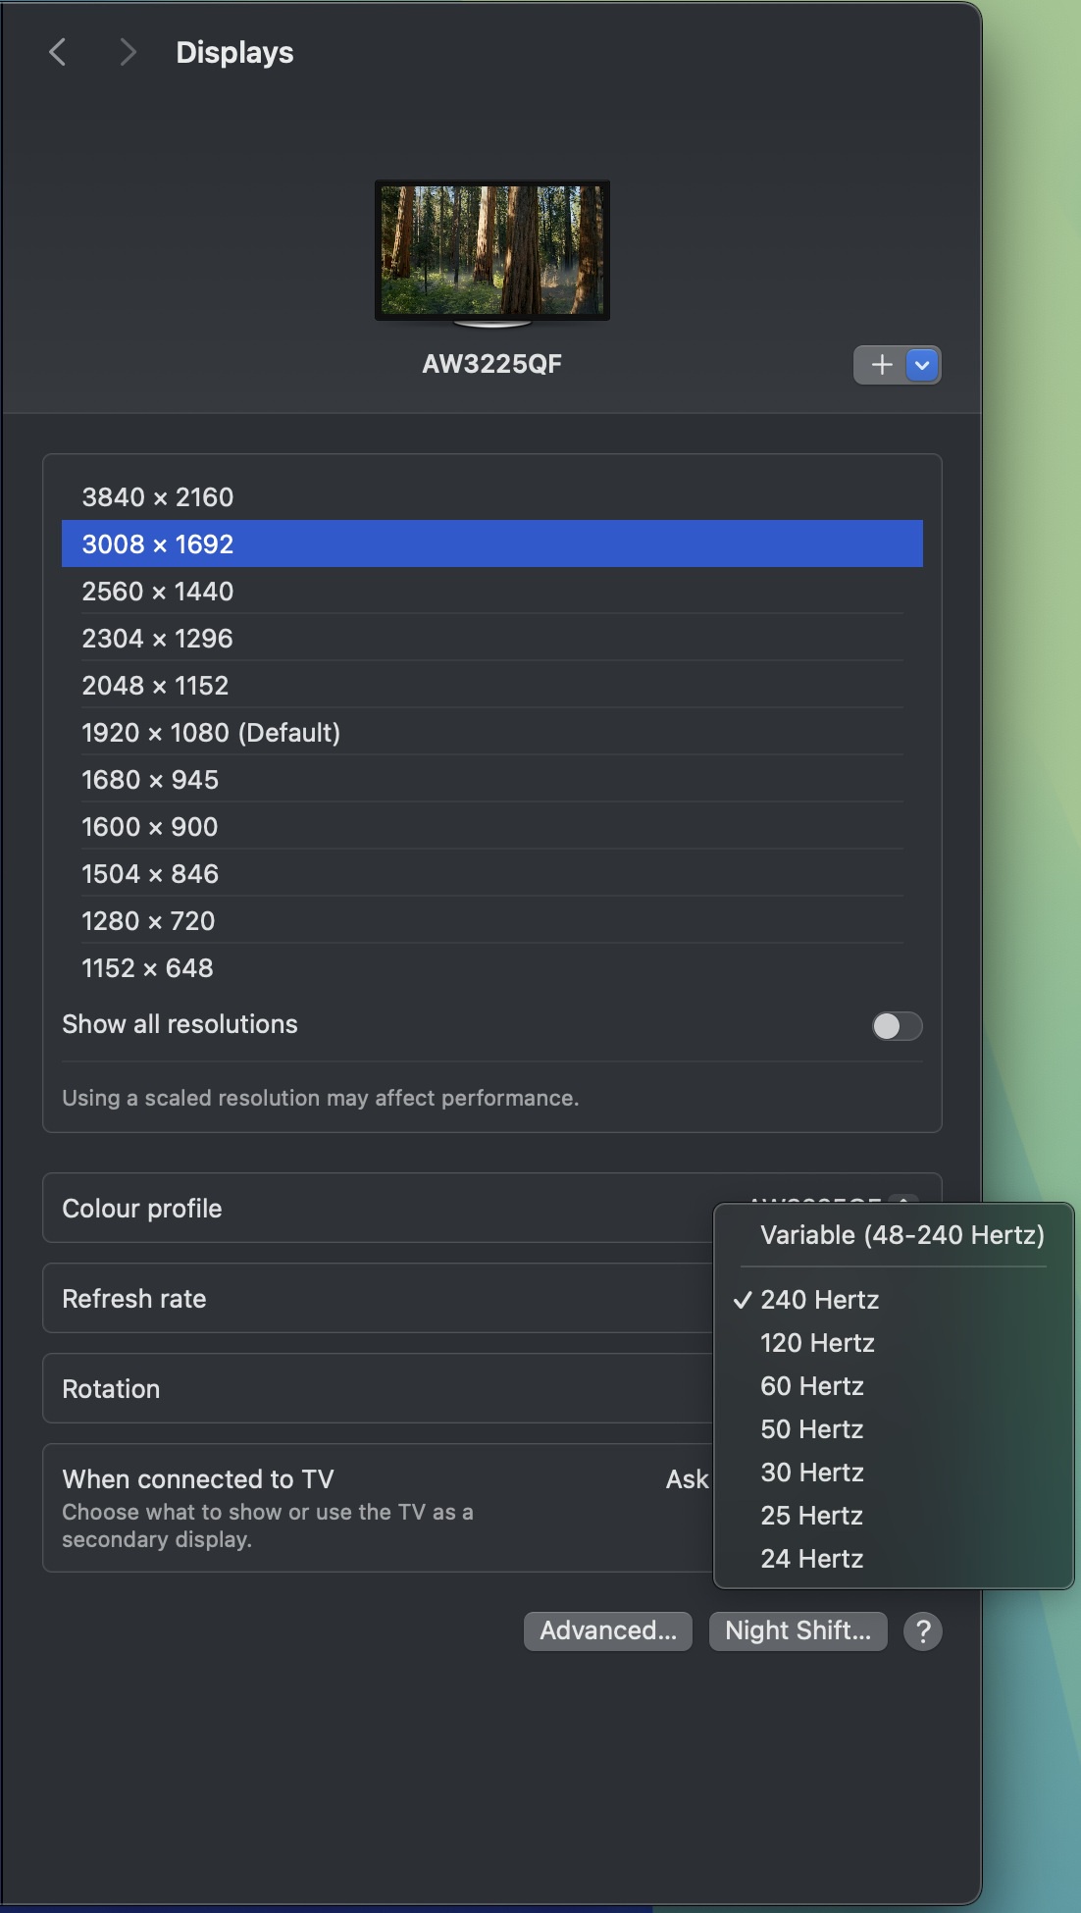This screenshot has height=1913, width=1081.
Task: Select 240 Hertz checked option
Action: click(819, 1300)
